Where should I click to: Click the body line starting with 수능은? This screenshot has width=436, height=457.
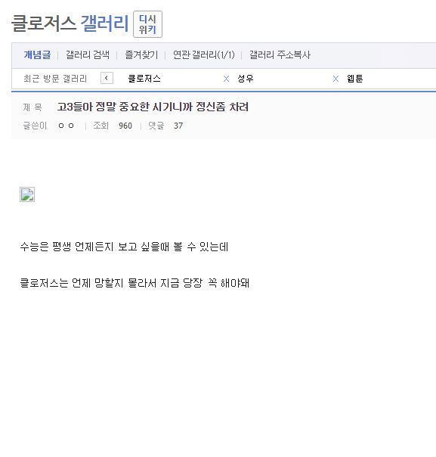[x=124, y=247]
